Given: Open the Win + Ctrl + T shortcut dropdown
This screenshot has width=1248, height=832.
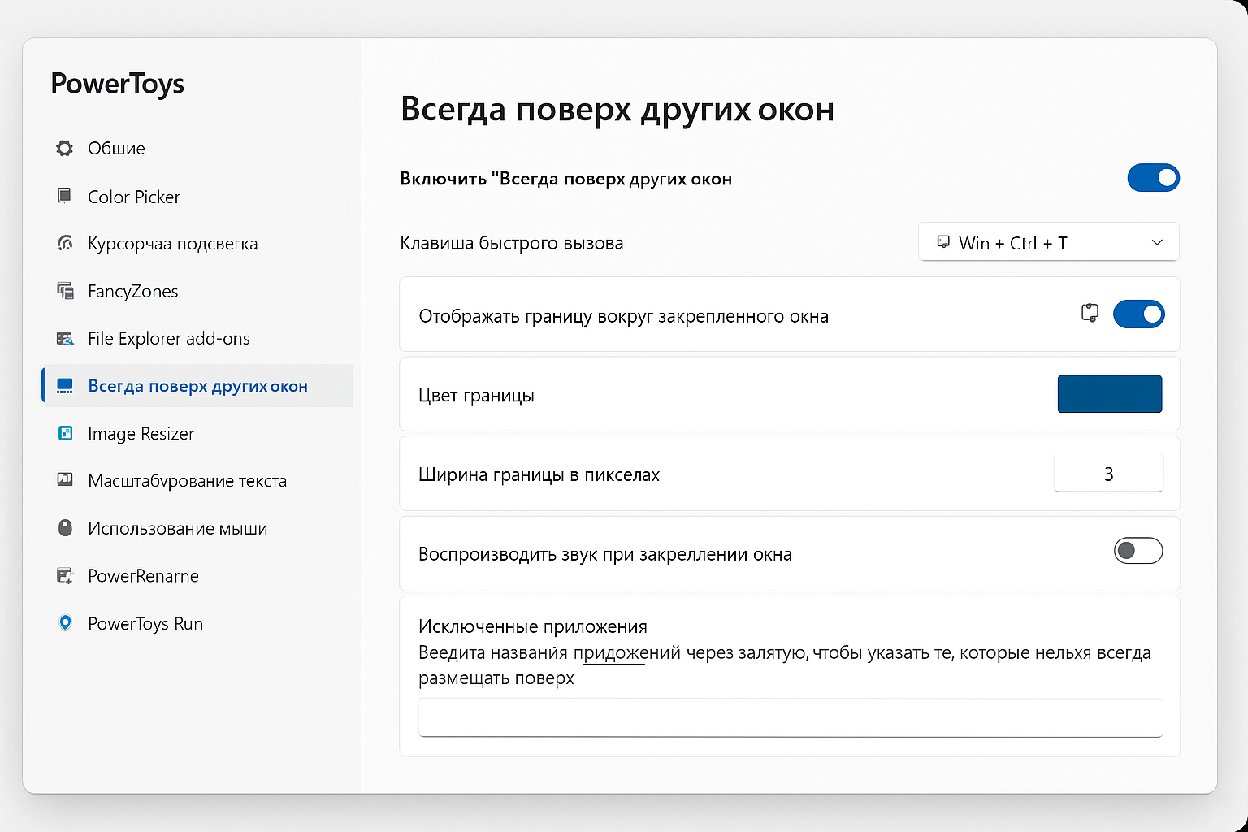Looking at the screenshot, I should point(1048,242).
